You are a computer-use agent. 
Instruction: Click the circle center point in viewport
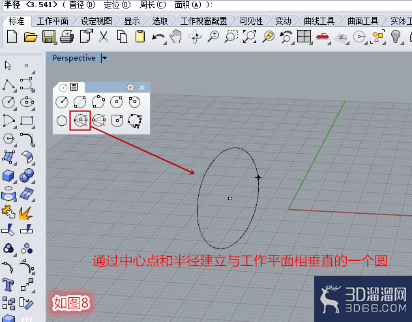coord(229,199)
